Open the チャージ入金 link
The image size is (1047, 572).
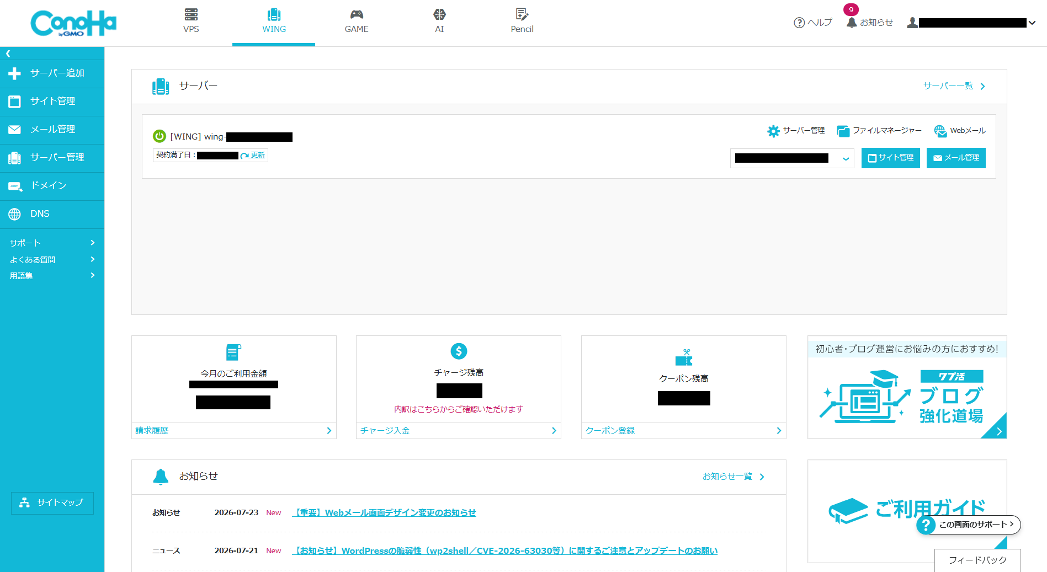pyautogui.click(x=459, y=431)
